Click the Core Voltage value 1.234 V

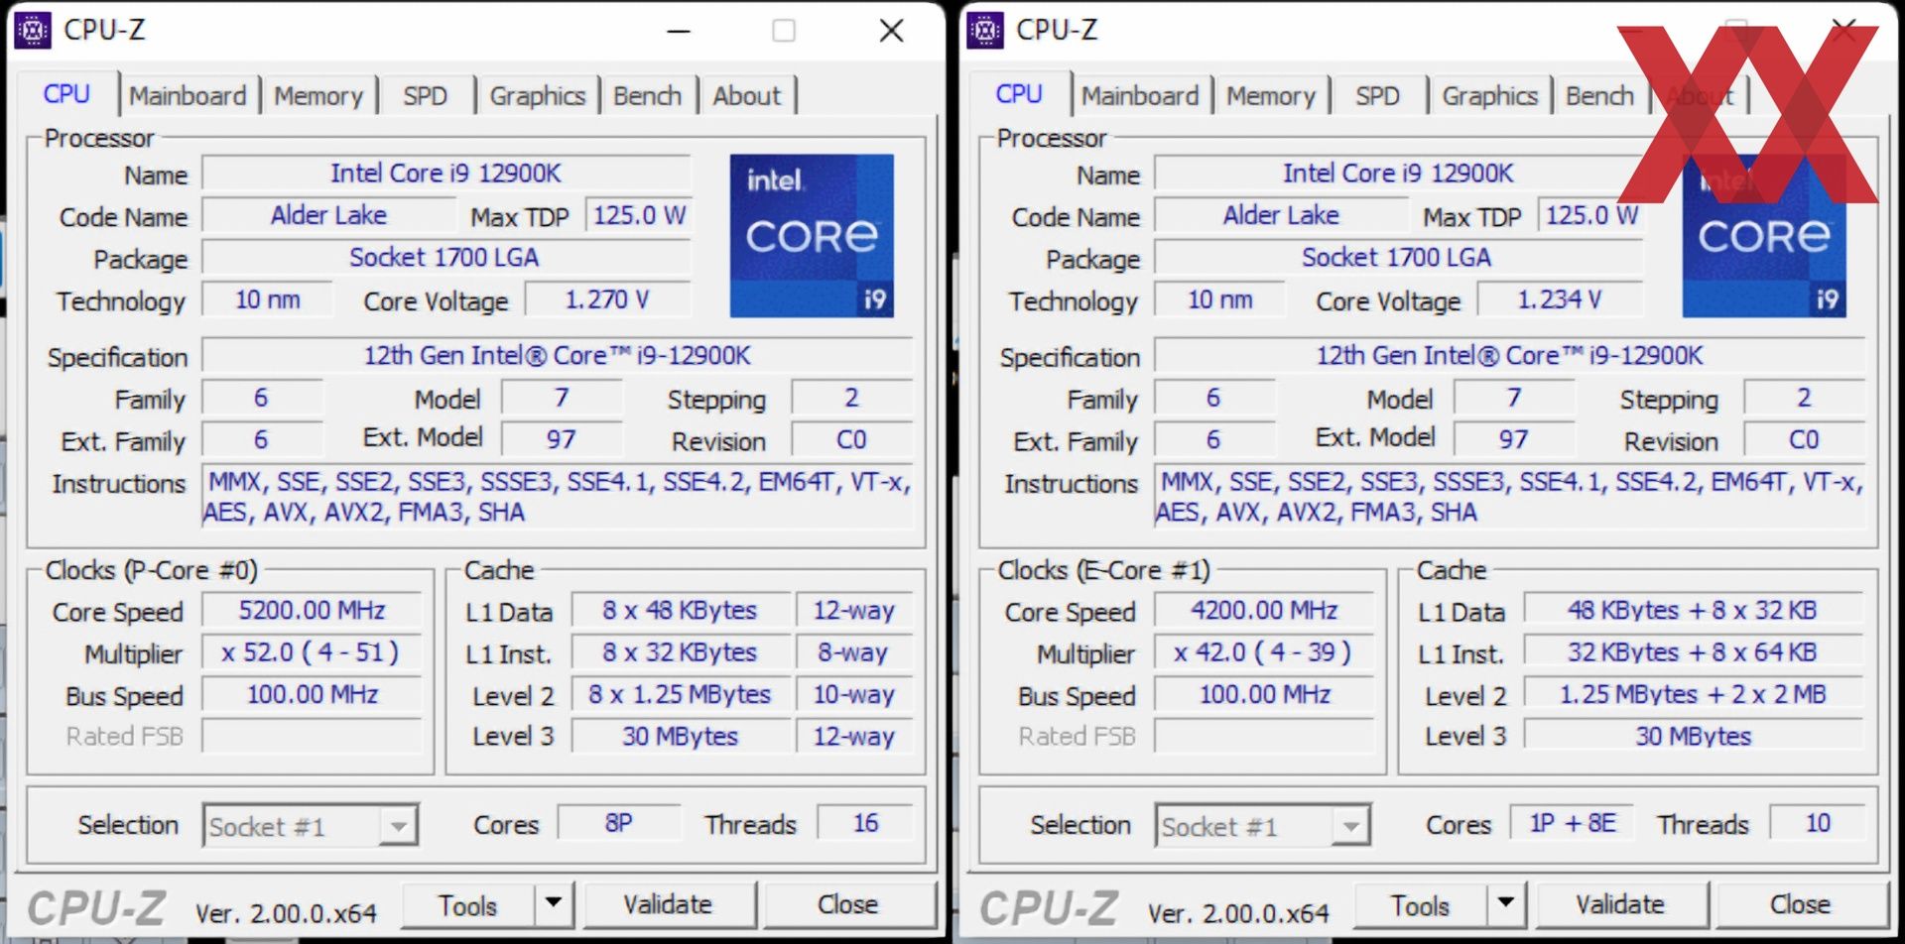[x=1560, y=299]
